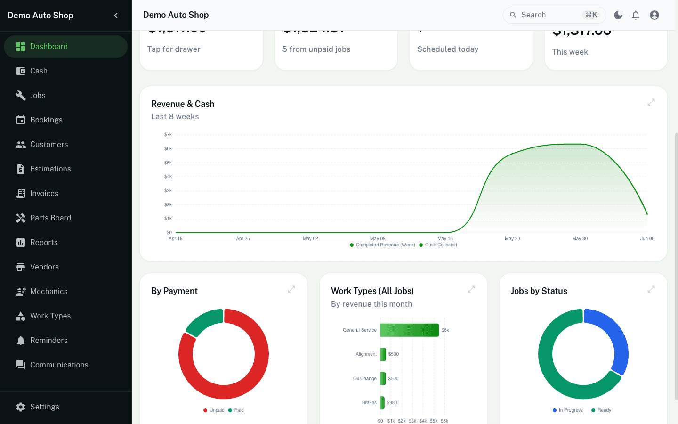Screen dimensions: 678x424
Task: Click the Brakes bar
Action: pos(382,403)
